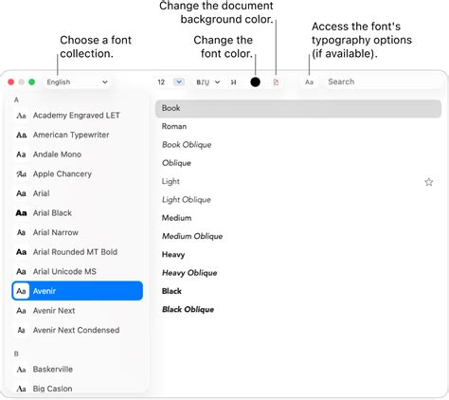449x400 pixels.
Task: Pick the Oblique typeface style
Action: click(298, 163)
